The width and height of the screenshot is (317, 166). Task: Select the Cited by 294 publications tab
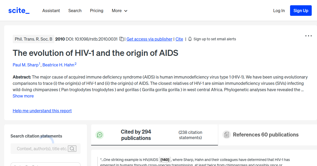(x=136, y=135)
